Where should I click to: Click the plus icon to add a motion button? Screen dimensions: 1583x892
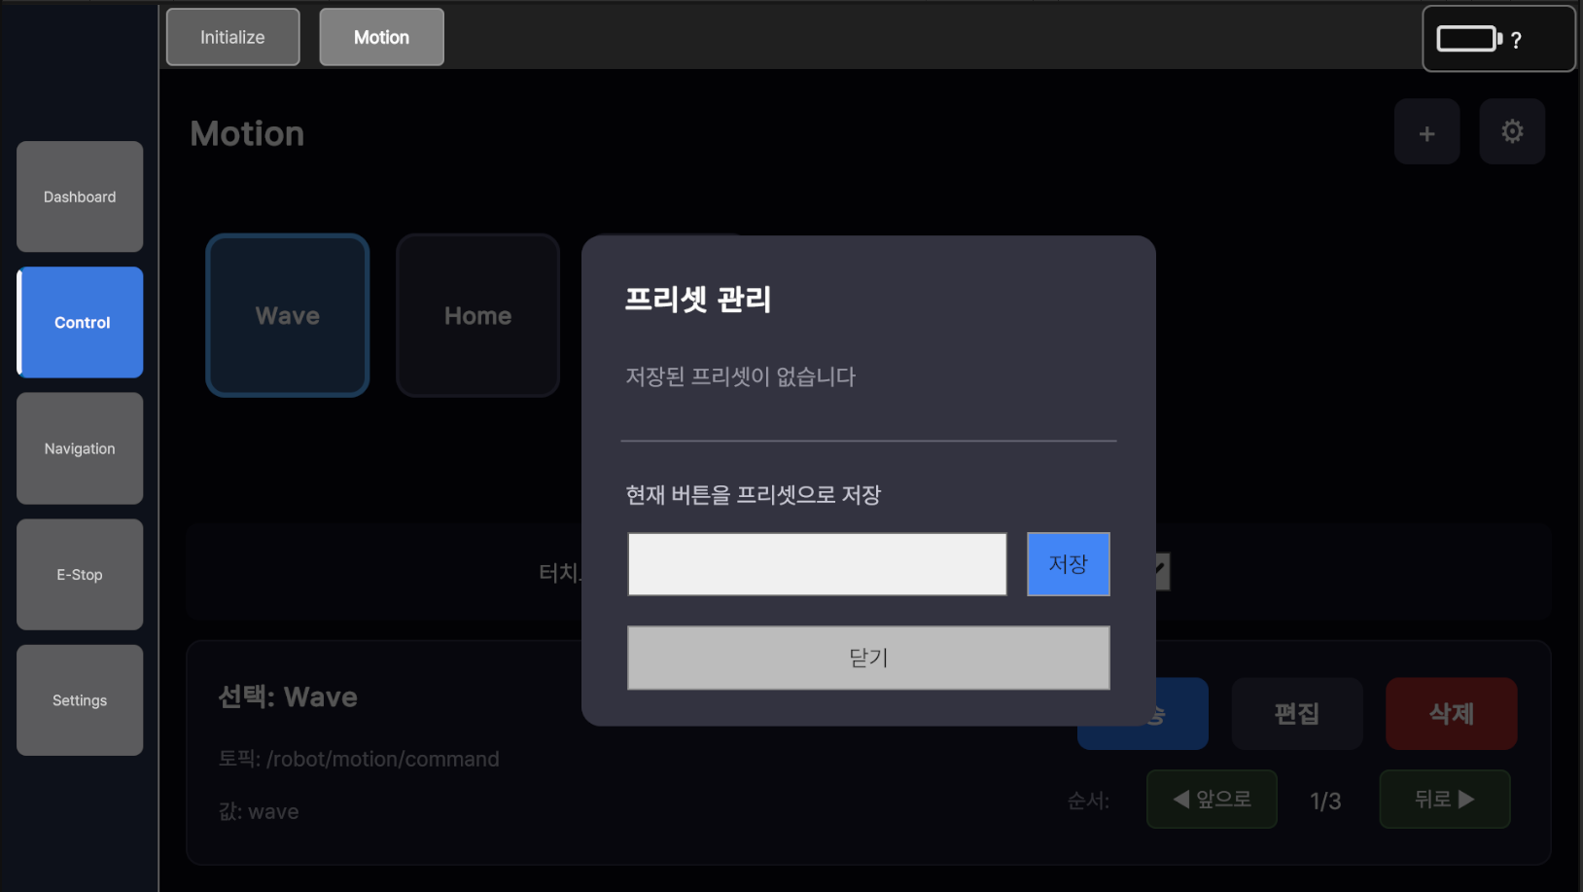(x=1426, y=132)
